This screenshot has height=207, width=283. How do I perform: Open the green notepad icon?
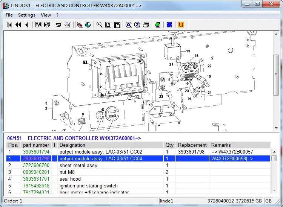pyautogui.click(x=158, y=25)
